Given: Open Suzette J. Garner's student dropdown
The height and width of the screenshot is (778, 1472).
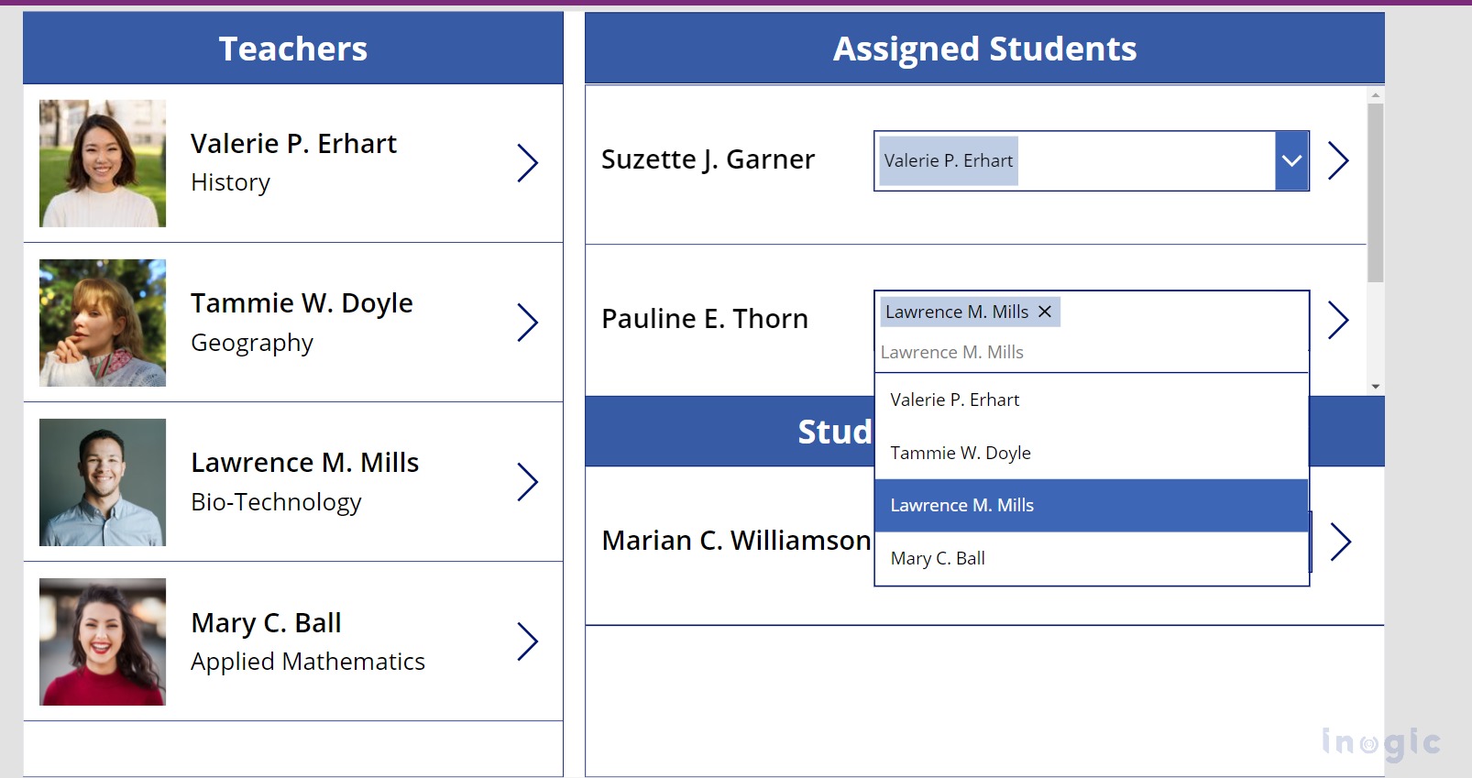Looking at the screenshot, I should 1292,160.
